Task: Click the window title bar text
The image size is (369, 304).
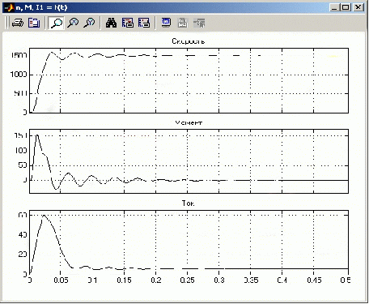Action: [x=41, y=7]
